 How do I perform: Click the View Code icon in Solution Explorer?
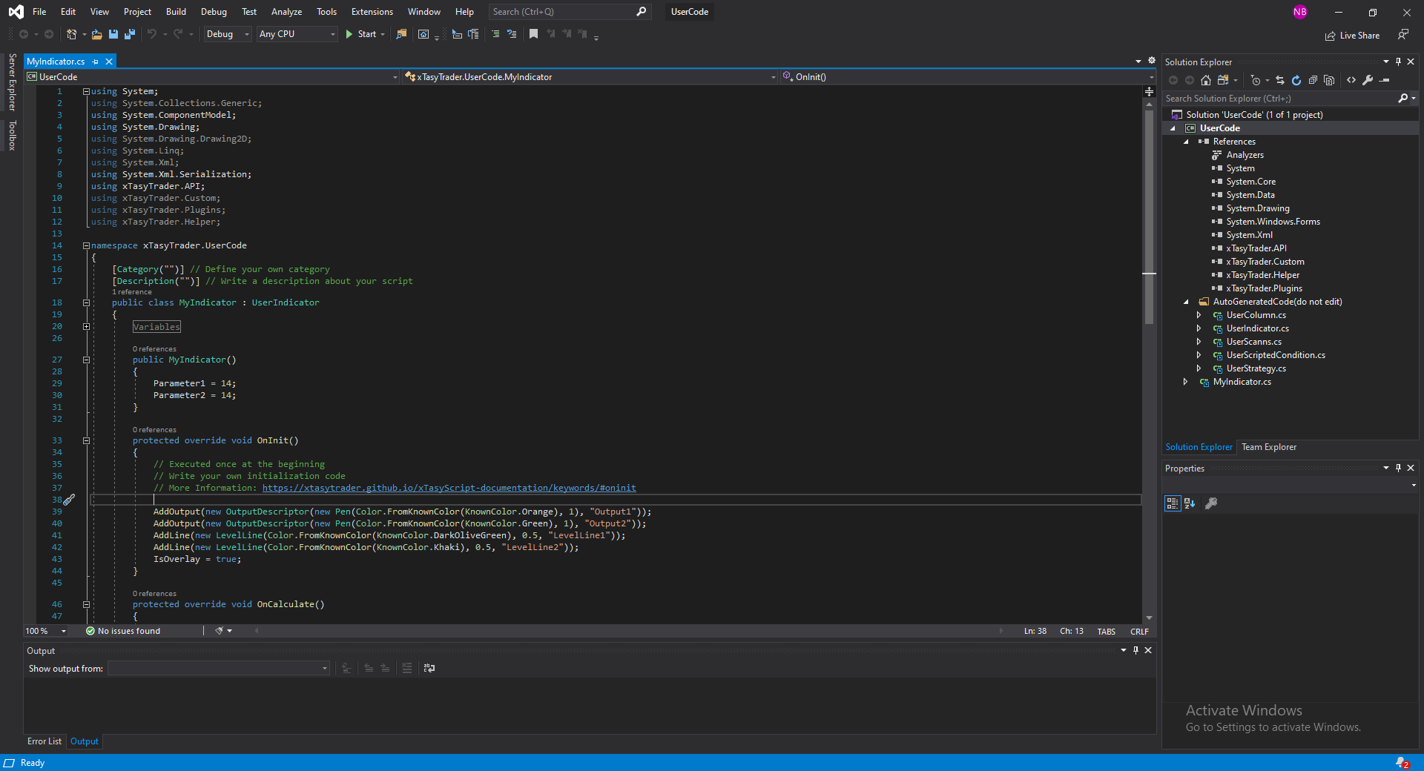[1351, 80]
